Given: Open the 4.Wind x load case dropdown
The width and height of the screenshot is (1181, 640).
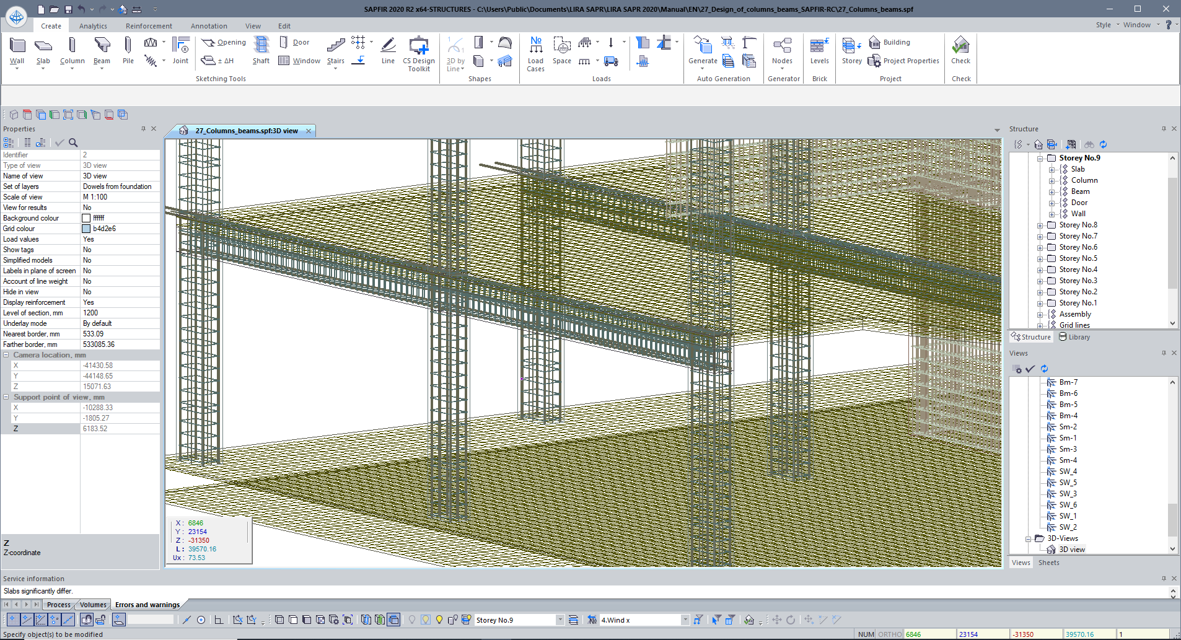Looking at the screenshot, I should click(685, 620).
